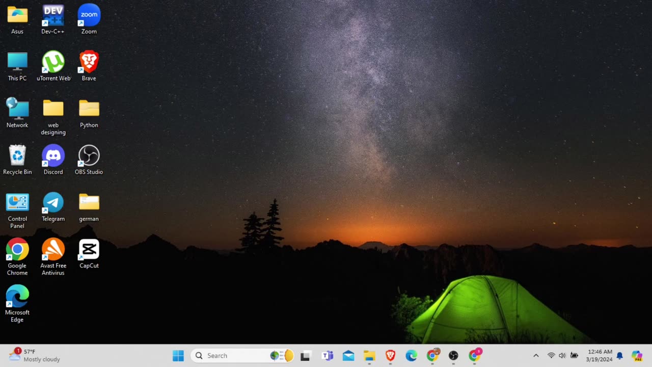Select the CapCut desktop shortcut
Viewport: 652px width, 367px height.
(x=89, y=254)
